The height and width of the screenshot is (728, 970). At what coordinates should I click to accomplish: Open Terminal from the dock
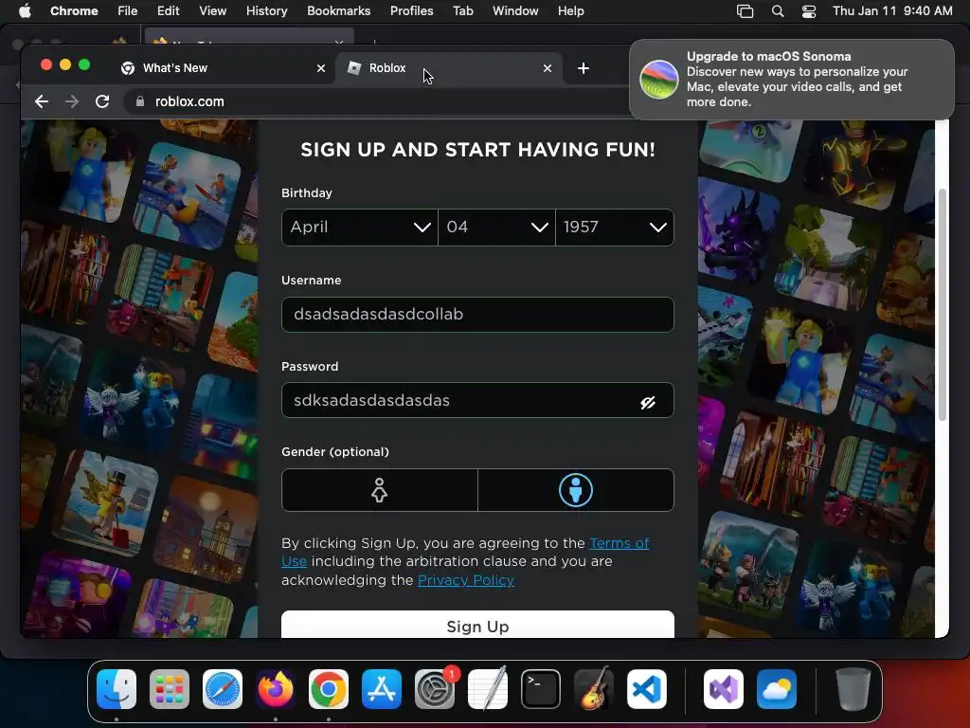pos(541,689)
